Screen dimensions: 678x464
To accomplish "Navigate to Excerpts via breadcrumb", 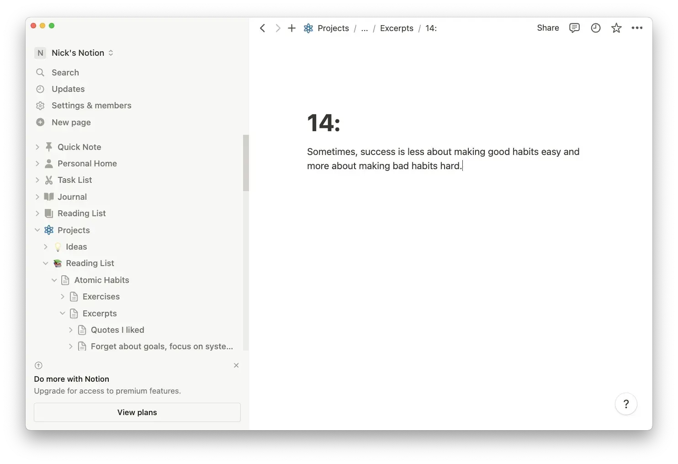I will pyautogui.click(x=396, y=28).
